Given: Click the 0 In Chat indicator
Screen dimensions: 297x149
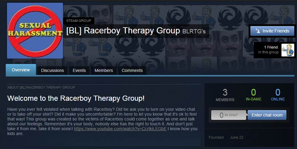Looking at the screenshot, I should pos(229,115).
